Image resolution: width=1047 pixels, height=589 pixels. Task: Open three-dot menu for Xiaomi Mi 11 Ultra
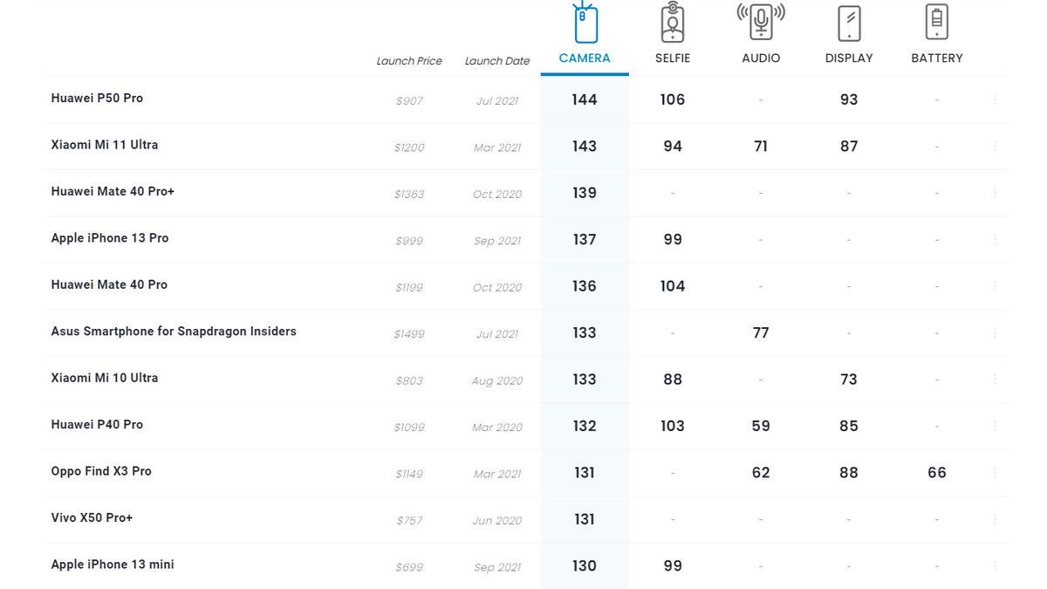click(x=995, y=147)
